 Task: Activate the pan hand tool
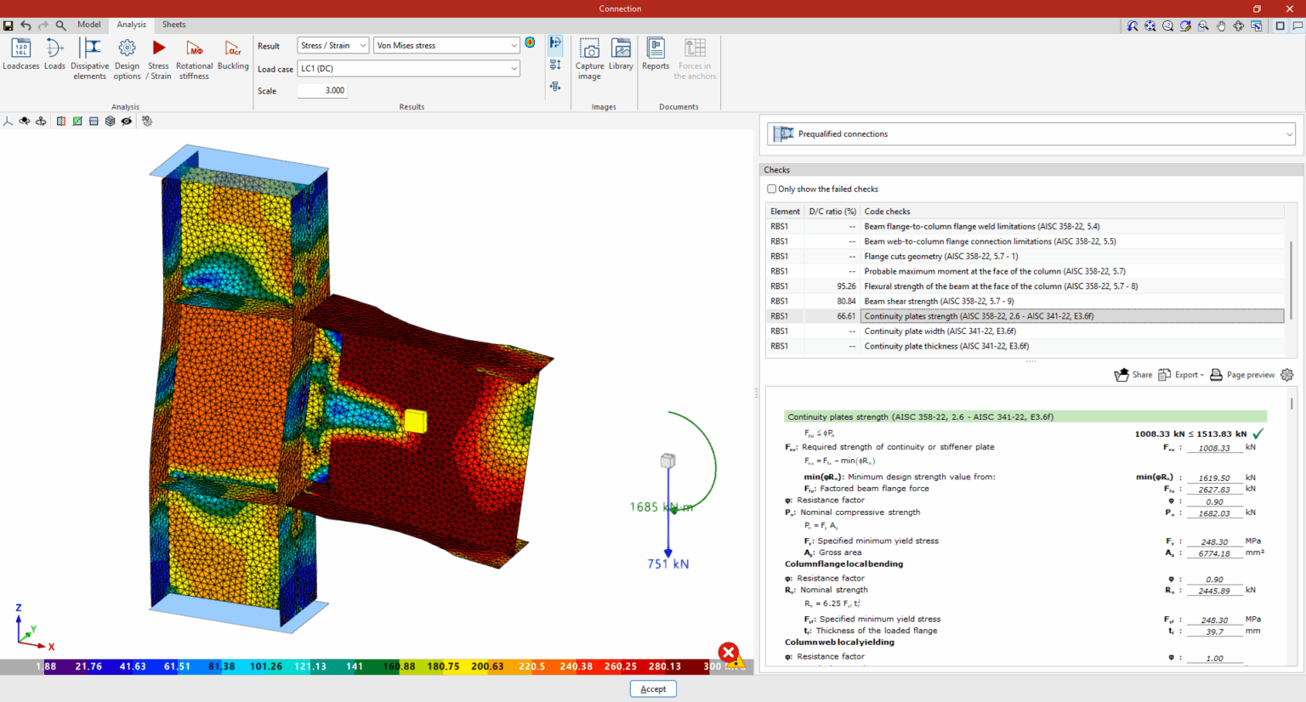coord(1221,25)
